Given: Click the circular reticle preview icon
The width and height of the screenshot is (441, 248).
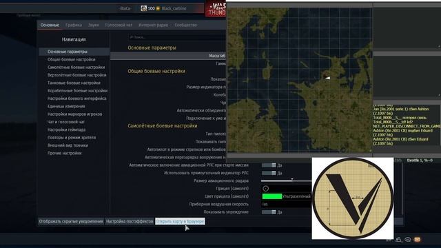Looking at the screenshot, I should pyautogui.click(x=266, y=188).
